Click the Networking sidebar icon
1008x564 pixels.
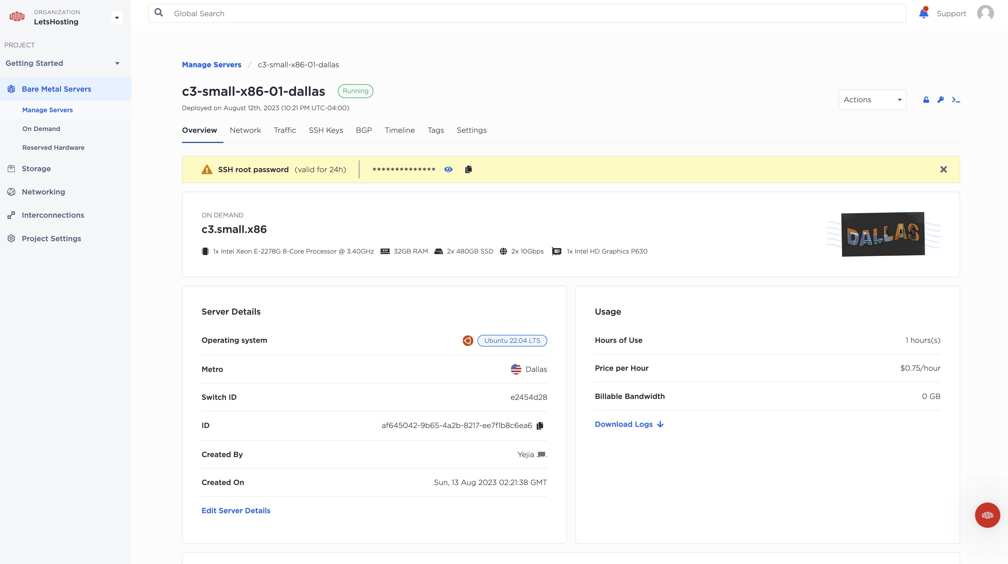tap(11, 192)
